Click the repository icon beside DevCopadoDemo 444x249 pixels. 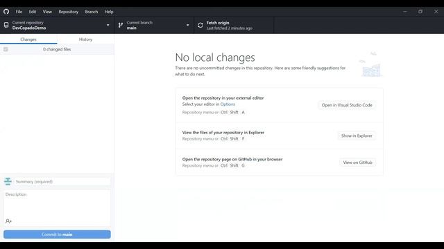[6, 25]
